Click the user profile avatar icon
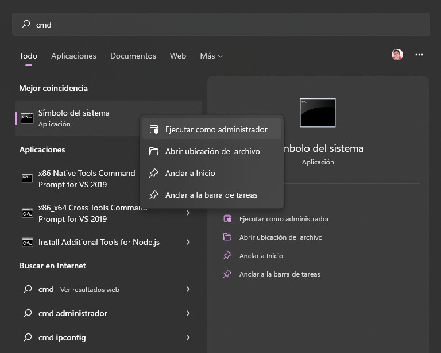This screenshot has height=353, width=441. tap(397, 55)
